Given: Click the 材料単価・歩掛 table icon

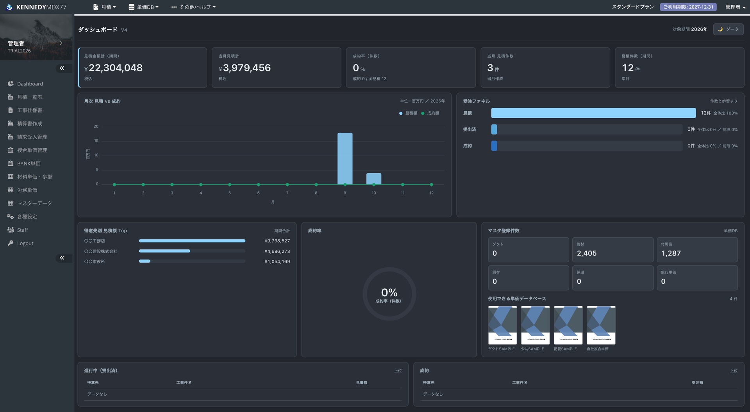Looking at the screenshot, I should [x=11, y=177].
